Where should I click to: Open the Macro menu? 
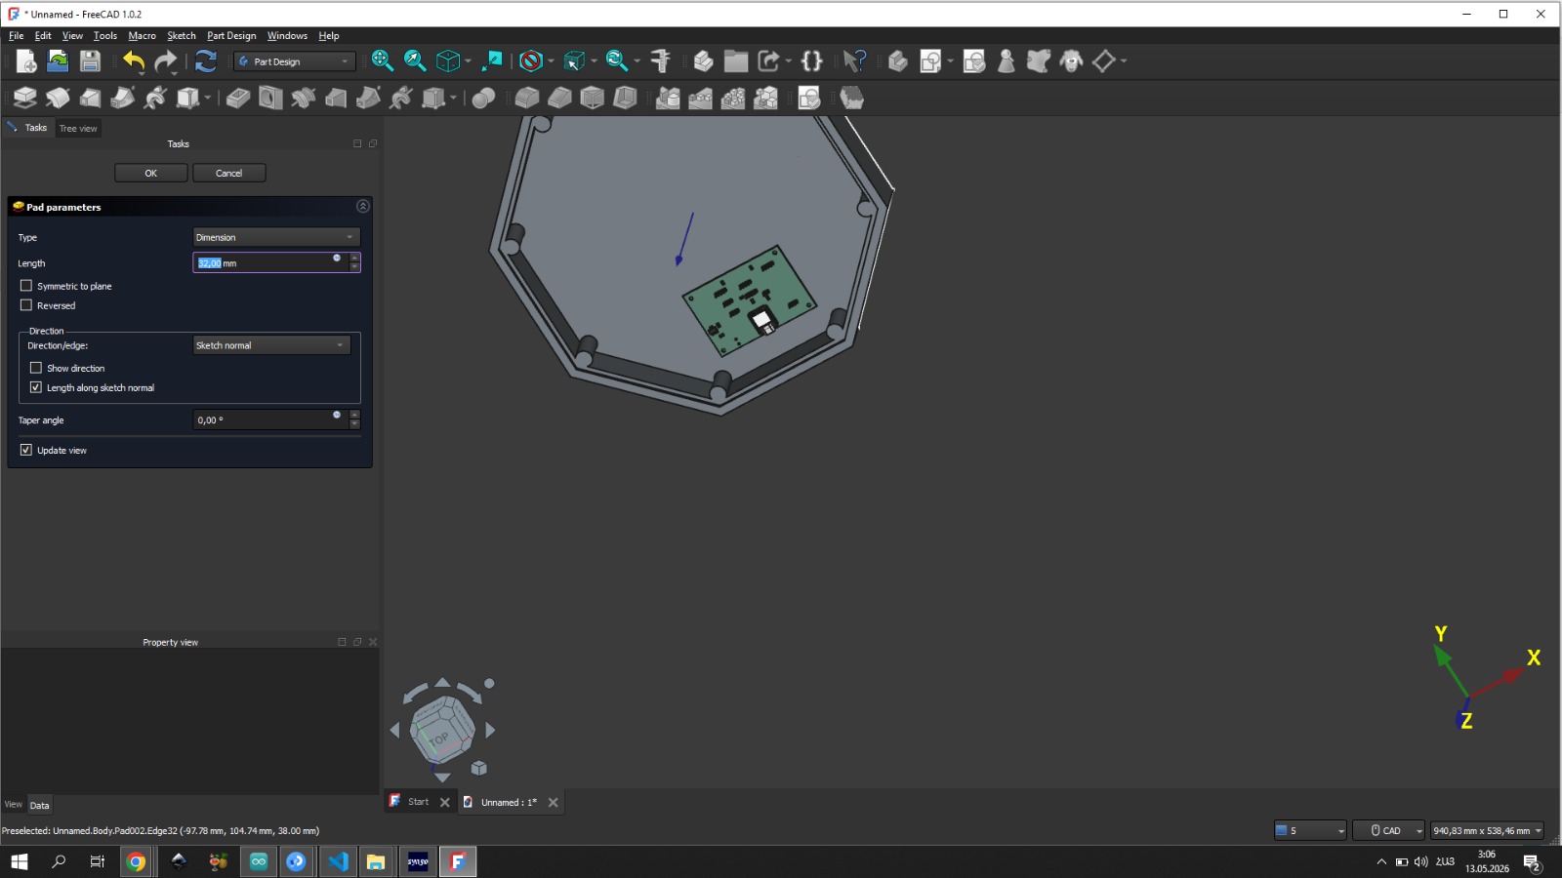point(142,35)
